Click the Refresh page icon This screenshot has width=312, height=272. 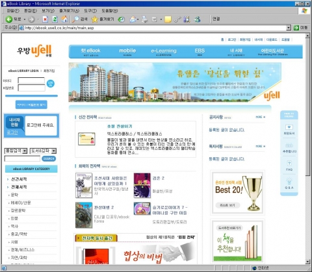[55, 19]
